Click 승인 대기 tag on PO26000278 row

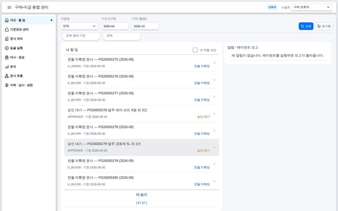(203, 117)
